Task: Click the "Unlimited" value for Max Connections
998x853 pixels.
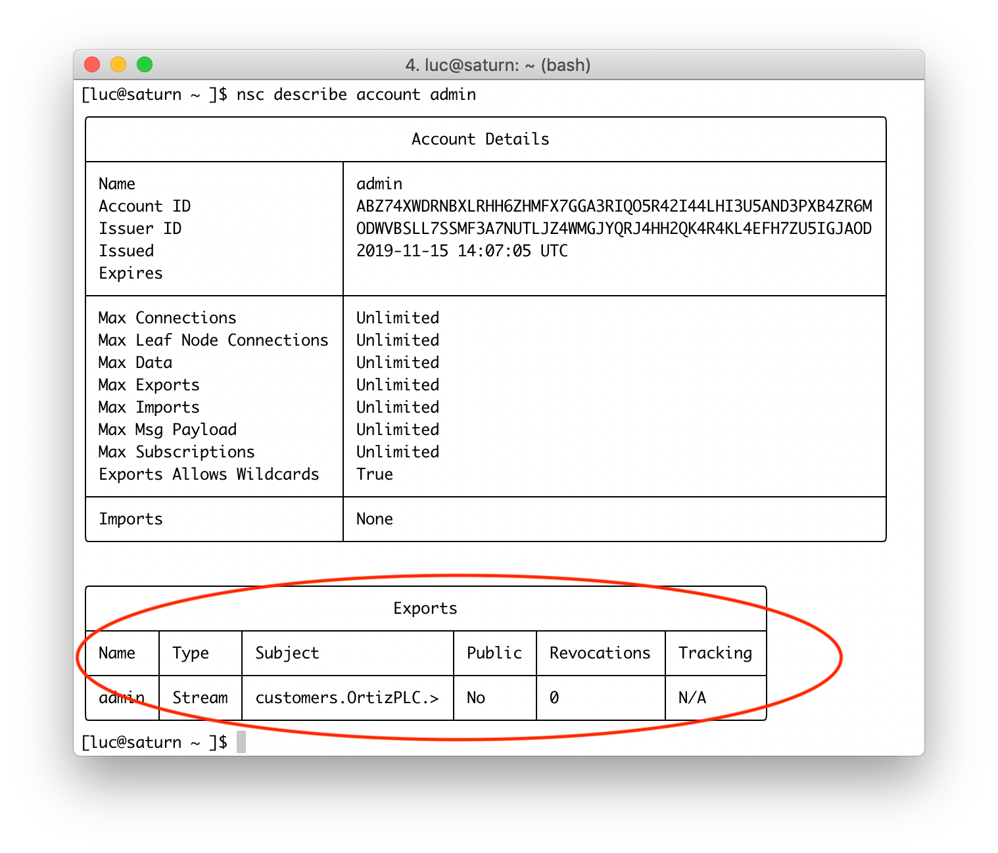Action: [397, 317]
